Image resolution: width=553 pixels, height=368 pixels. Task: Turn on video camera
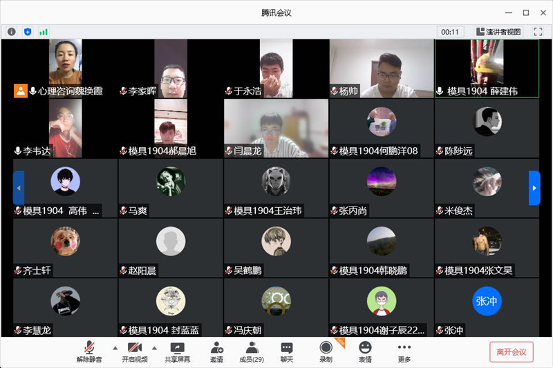click(134, 352)
